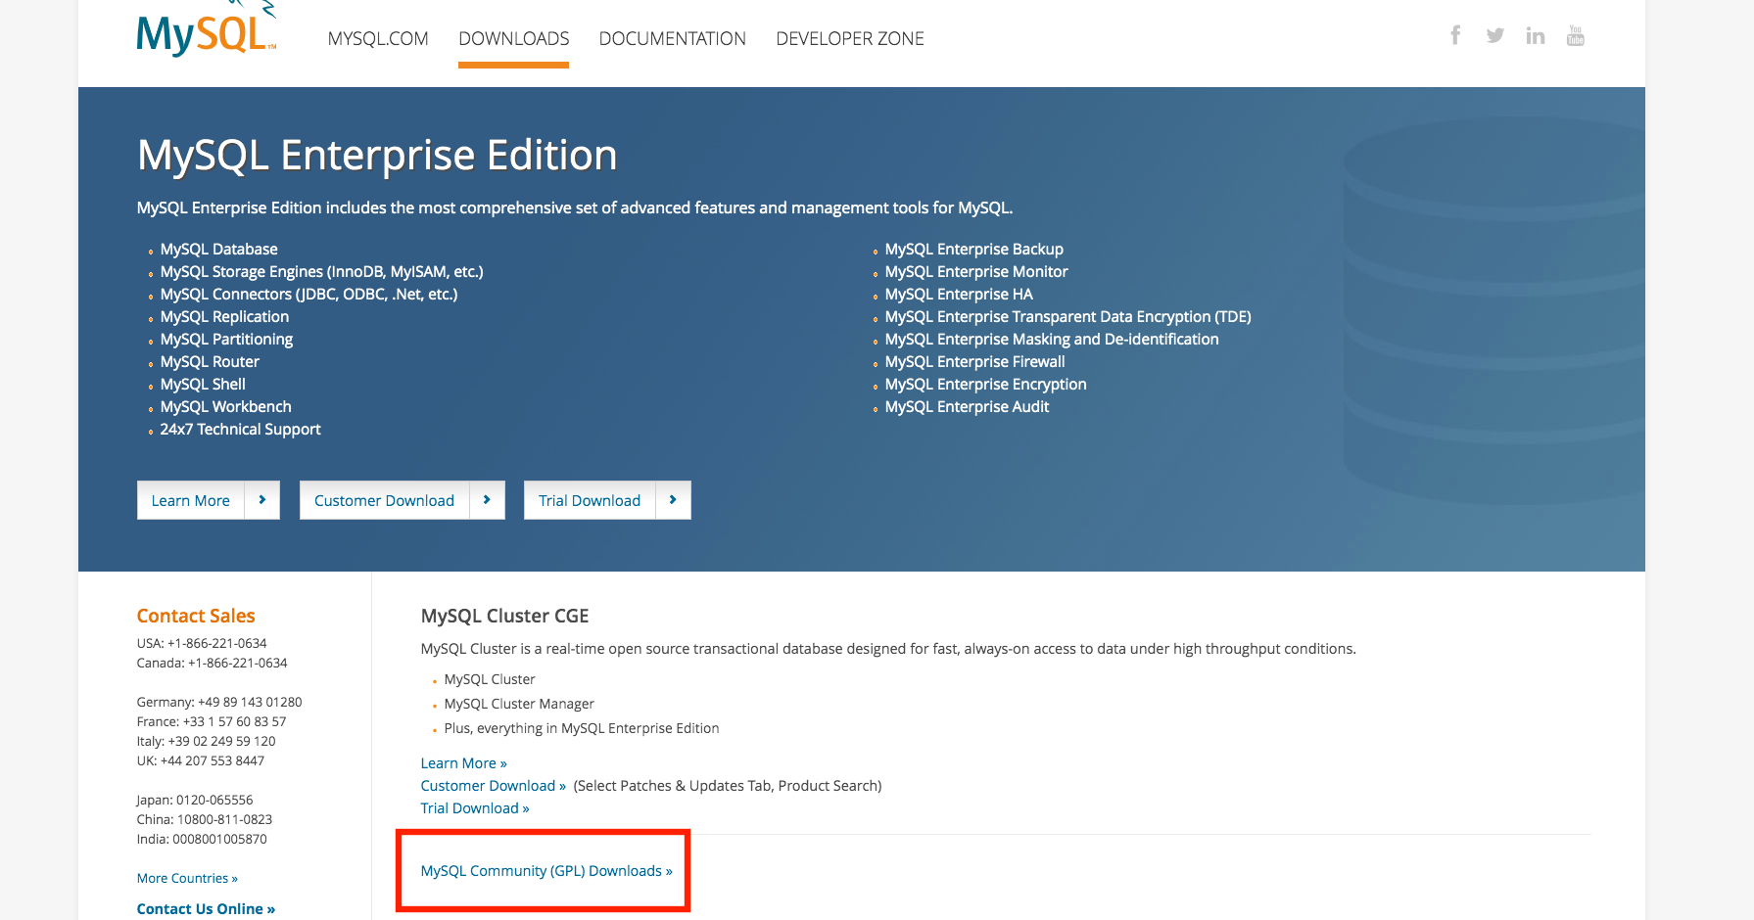Select Transparent Data Encryption (TDE) item

(x=1067, y=317)
